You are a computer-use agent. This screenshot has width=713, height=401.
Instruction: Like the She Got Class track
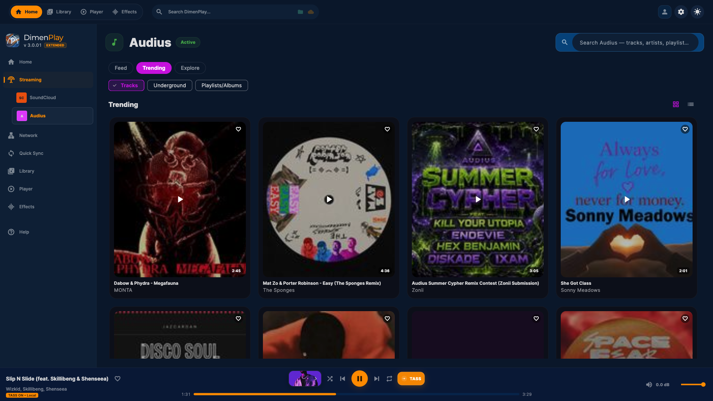click(x=685, y=129)
